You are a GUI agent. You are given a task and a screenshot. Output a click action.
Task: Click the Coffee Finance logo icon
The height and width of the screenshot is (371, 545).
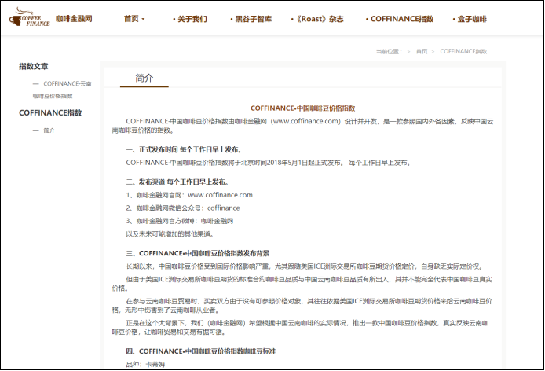(x=30, y=17)
